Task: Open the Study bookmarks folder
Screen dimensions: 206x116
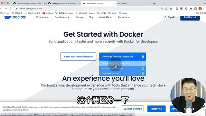Action: pos(112,13)
